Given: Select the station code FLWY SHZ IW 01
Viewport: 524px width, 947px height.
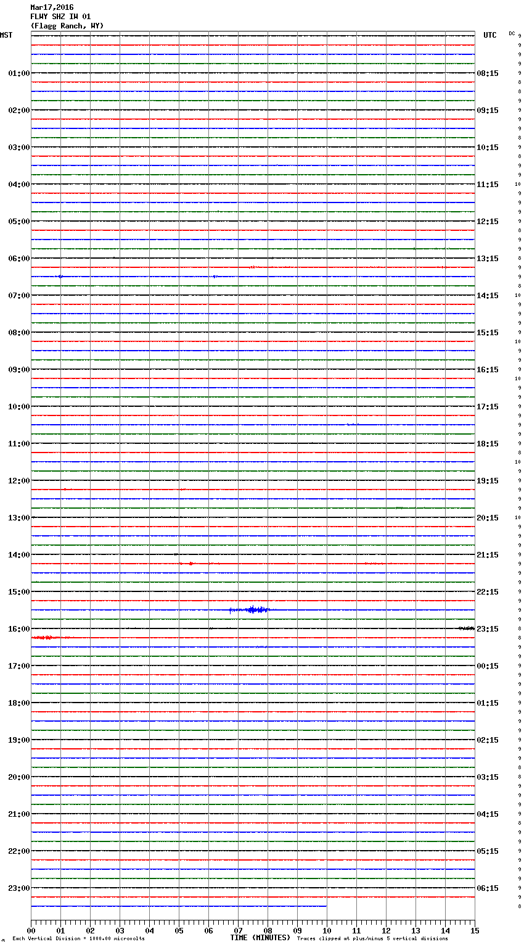Looking at the screenshot, I should pos(60,17).
